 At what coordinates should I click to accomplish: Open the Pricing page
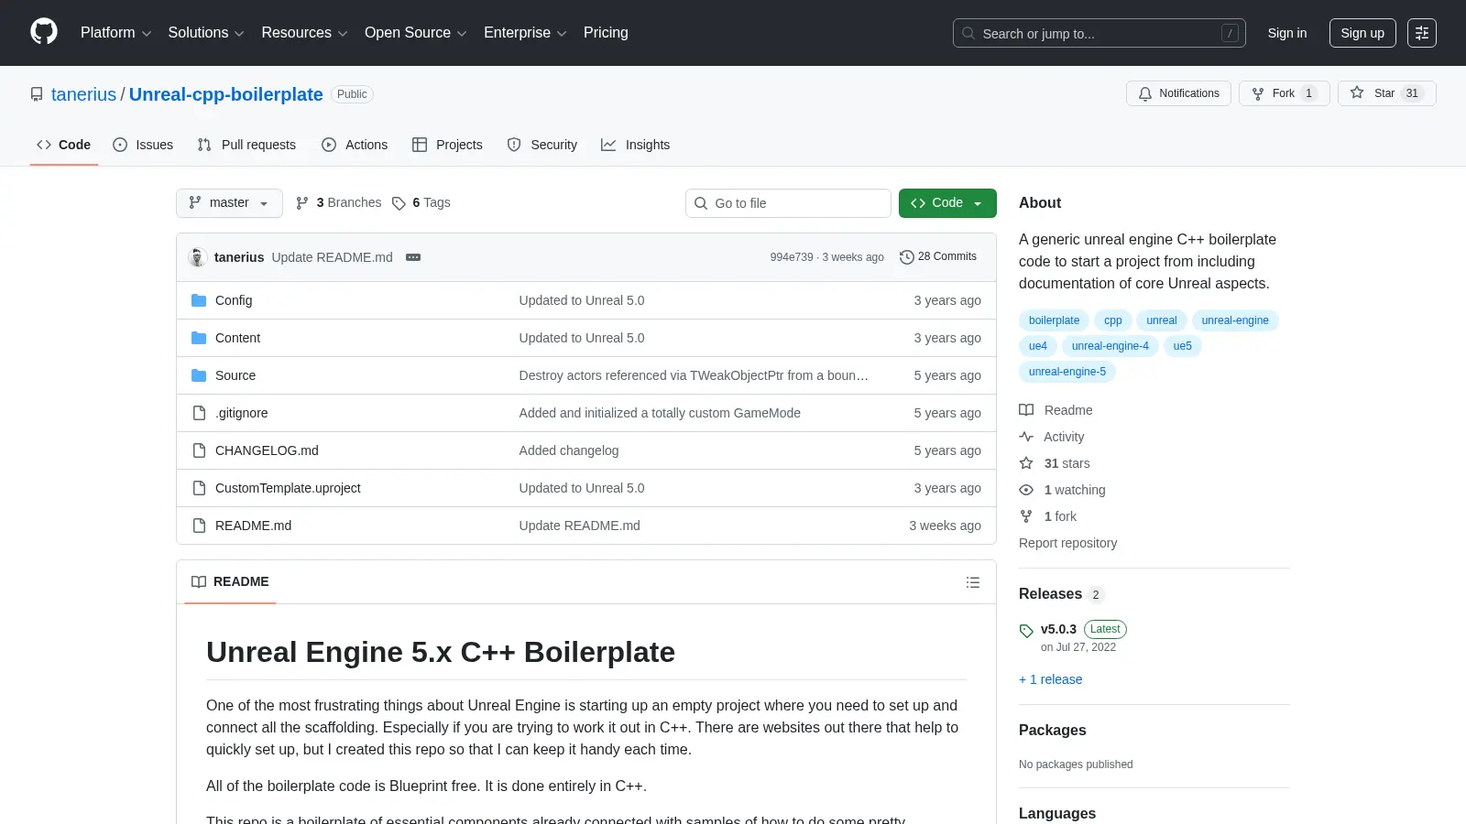click(x=606, y=33)
